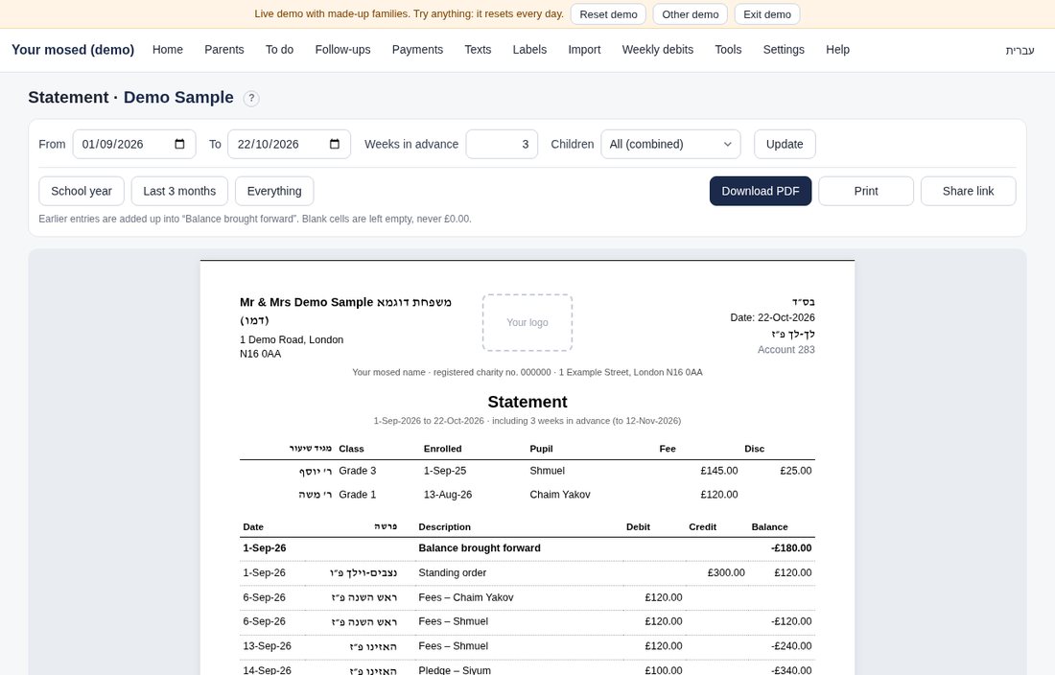Click the Download PDF button
1055x675 pixels.
(761, 191)
